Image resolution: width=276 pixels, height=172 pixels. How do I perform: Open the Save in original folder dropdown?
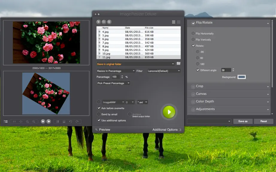point(136,64)
